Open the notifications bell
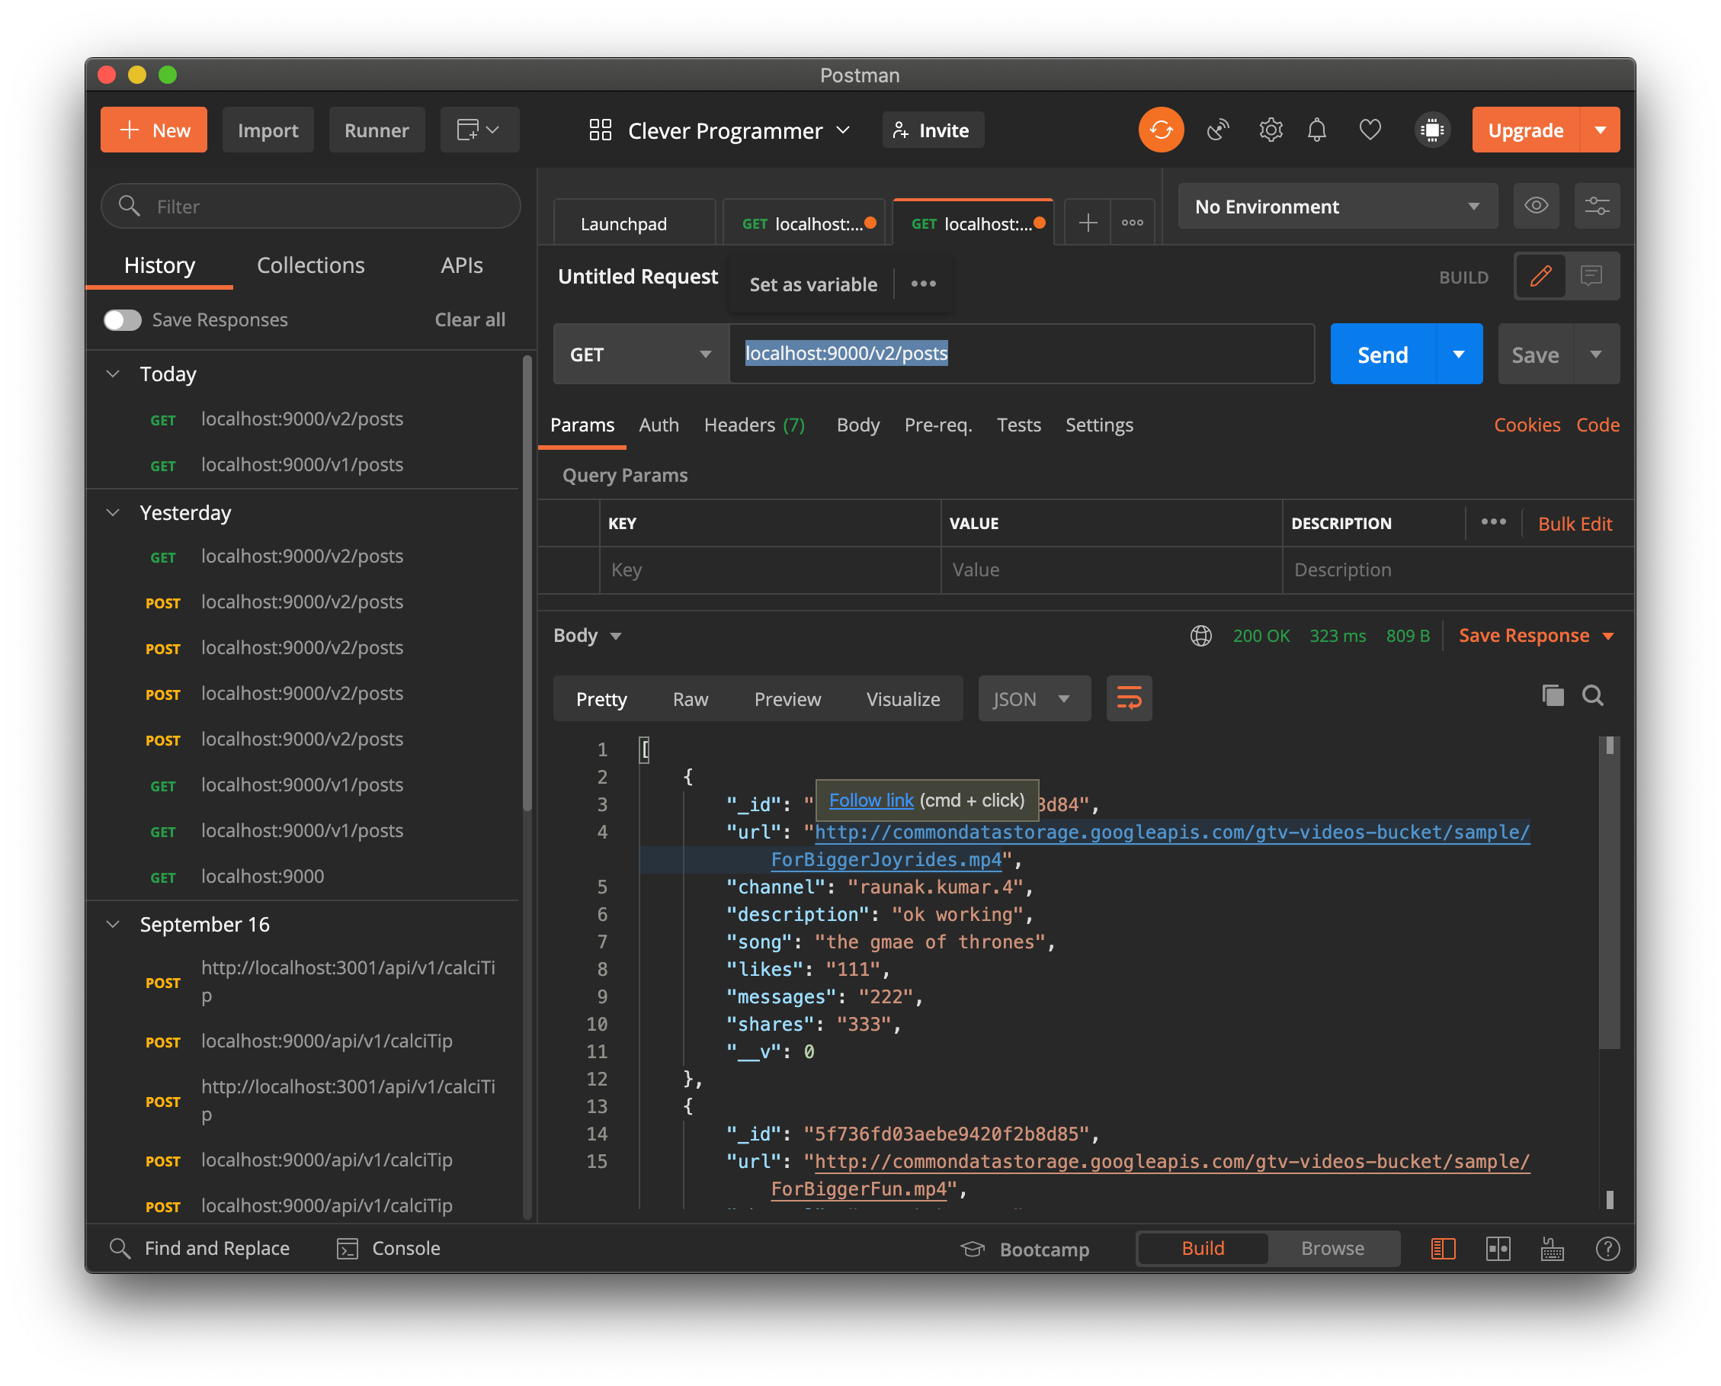Image resolution: width=1721 pixels, height=1386 pixels. 1316,130
